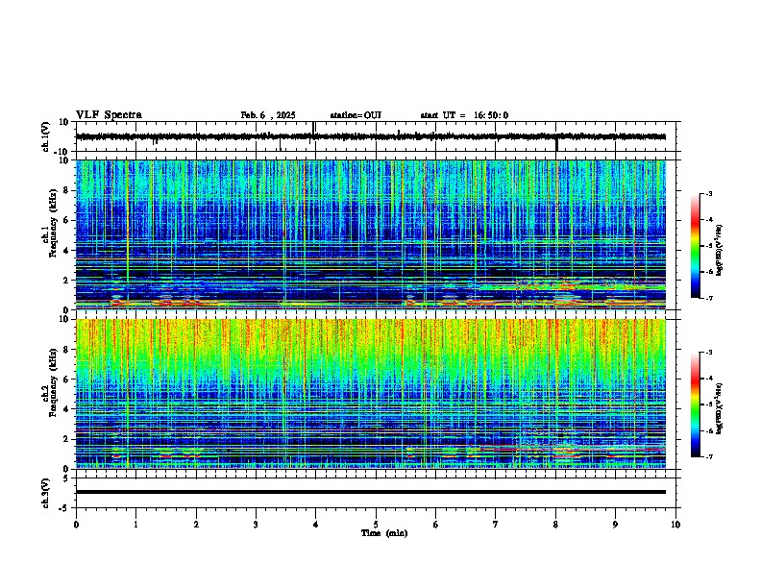Click the ch.1 voltage waveform trace panel

(376, 136)
